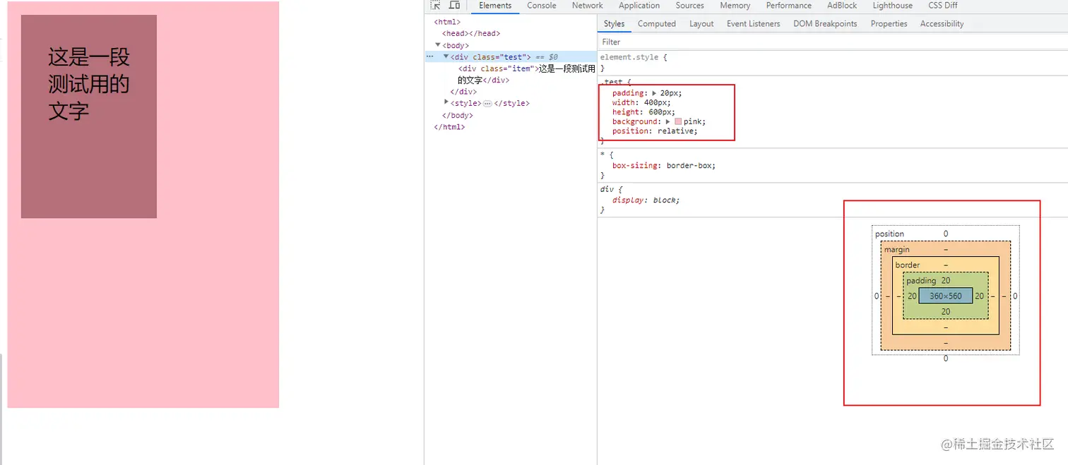The width and height of the screenshot is (1068, 465).
Task: Click the border label in box model
Action: pyautogui.click(x=908, y=265)
